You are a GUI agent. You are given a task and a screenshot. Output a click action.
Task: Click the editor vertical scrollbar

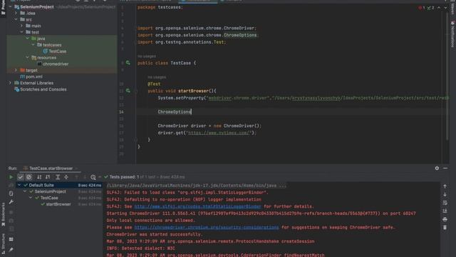(447, 76)
